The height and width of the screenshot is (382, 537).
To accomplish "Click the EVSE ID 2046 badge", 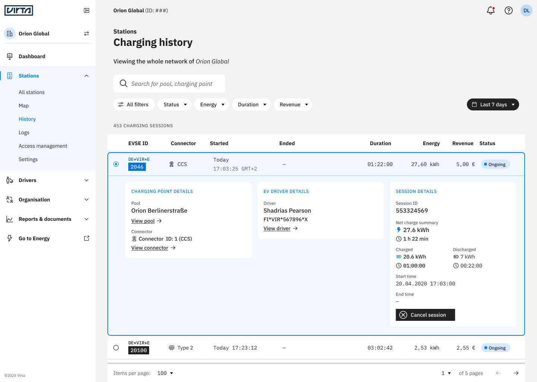I will (137, 167).
